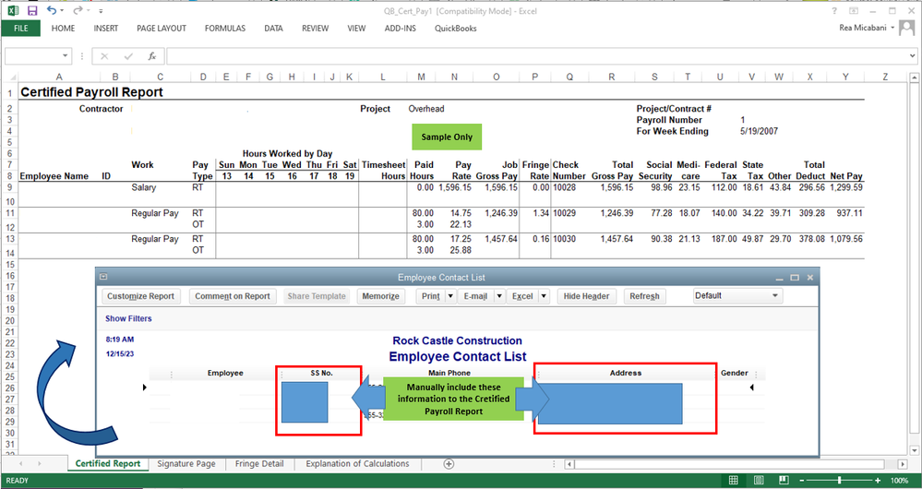922x489 pixels.
Task: Click the Address column header
Action: point(625,374)
